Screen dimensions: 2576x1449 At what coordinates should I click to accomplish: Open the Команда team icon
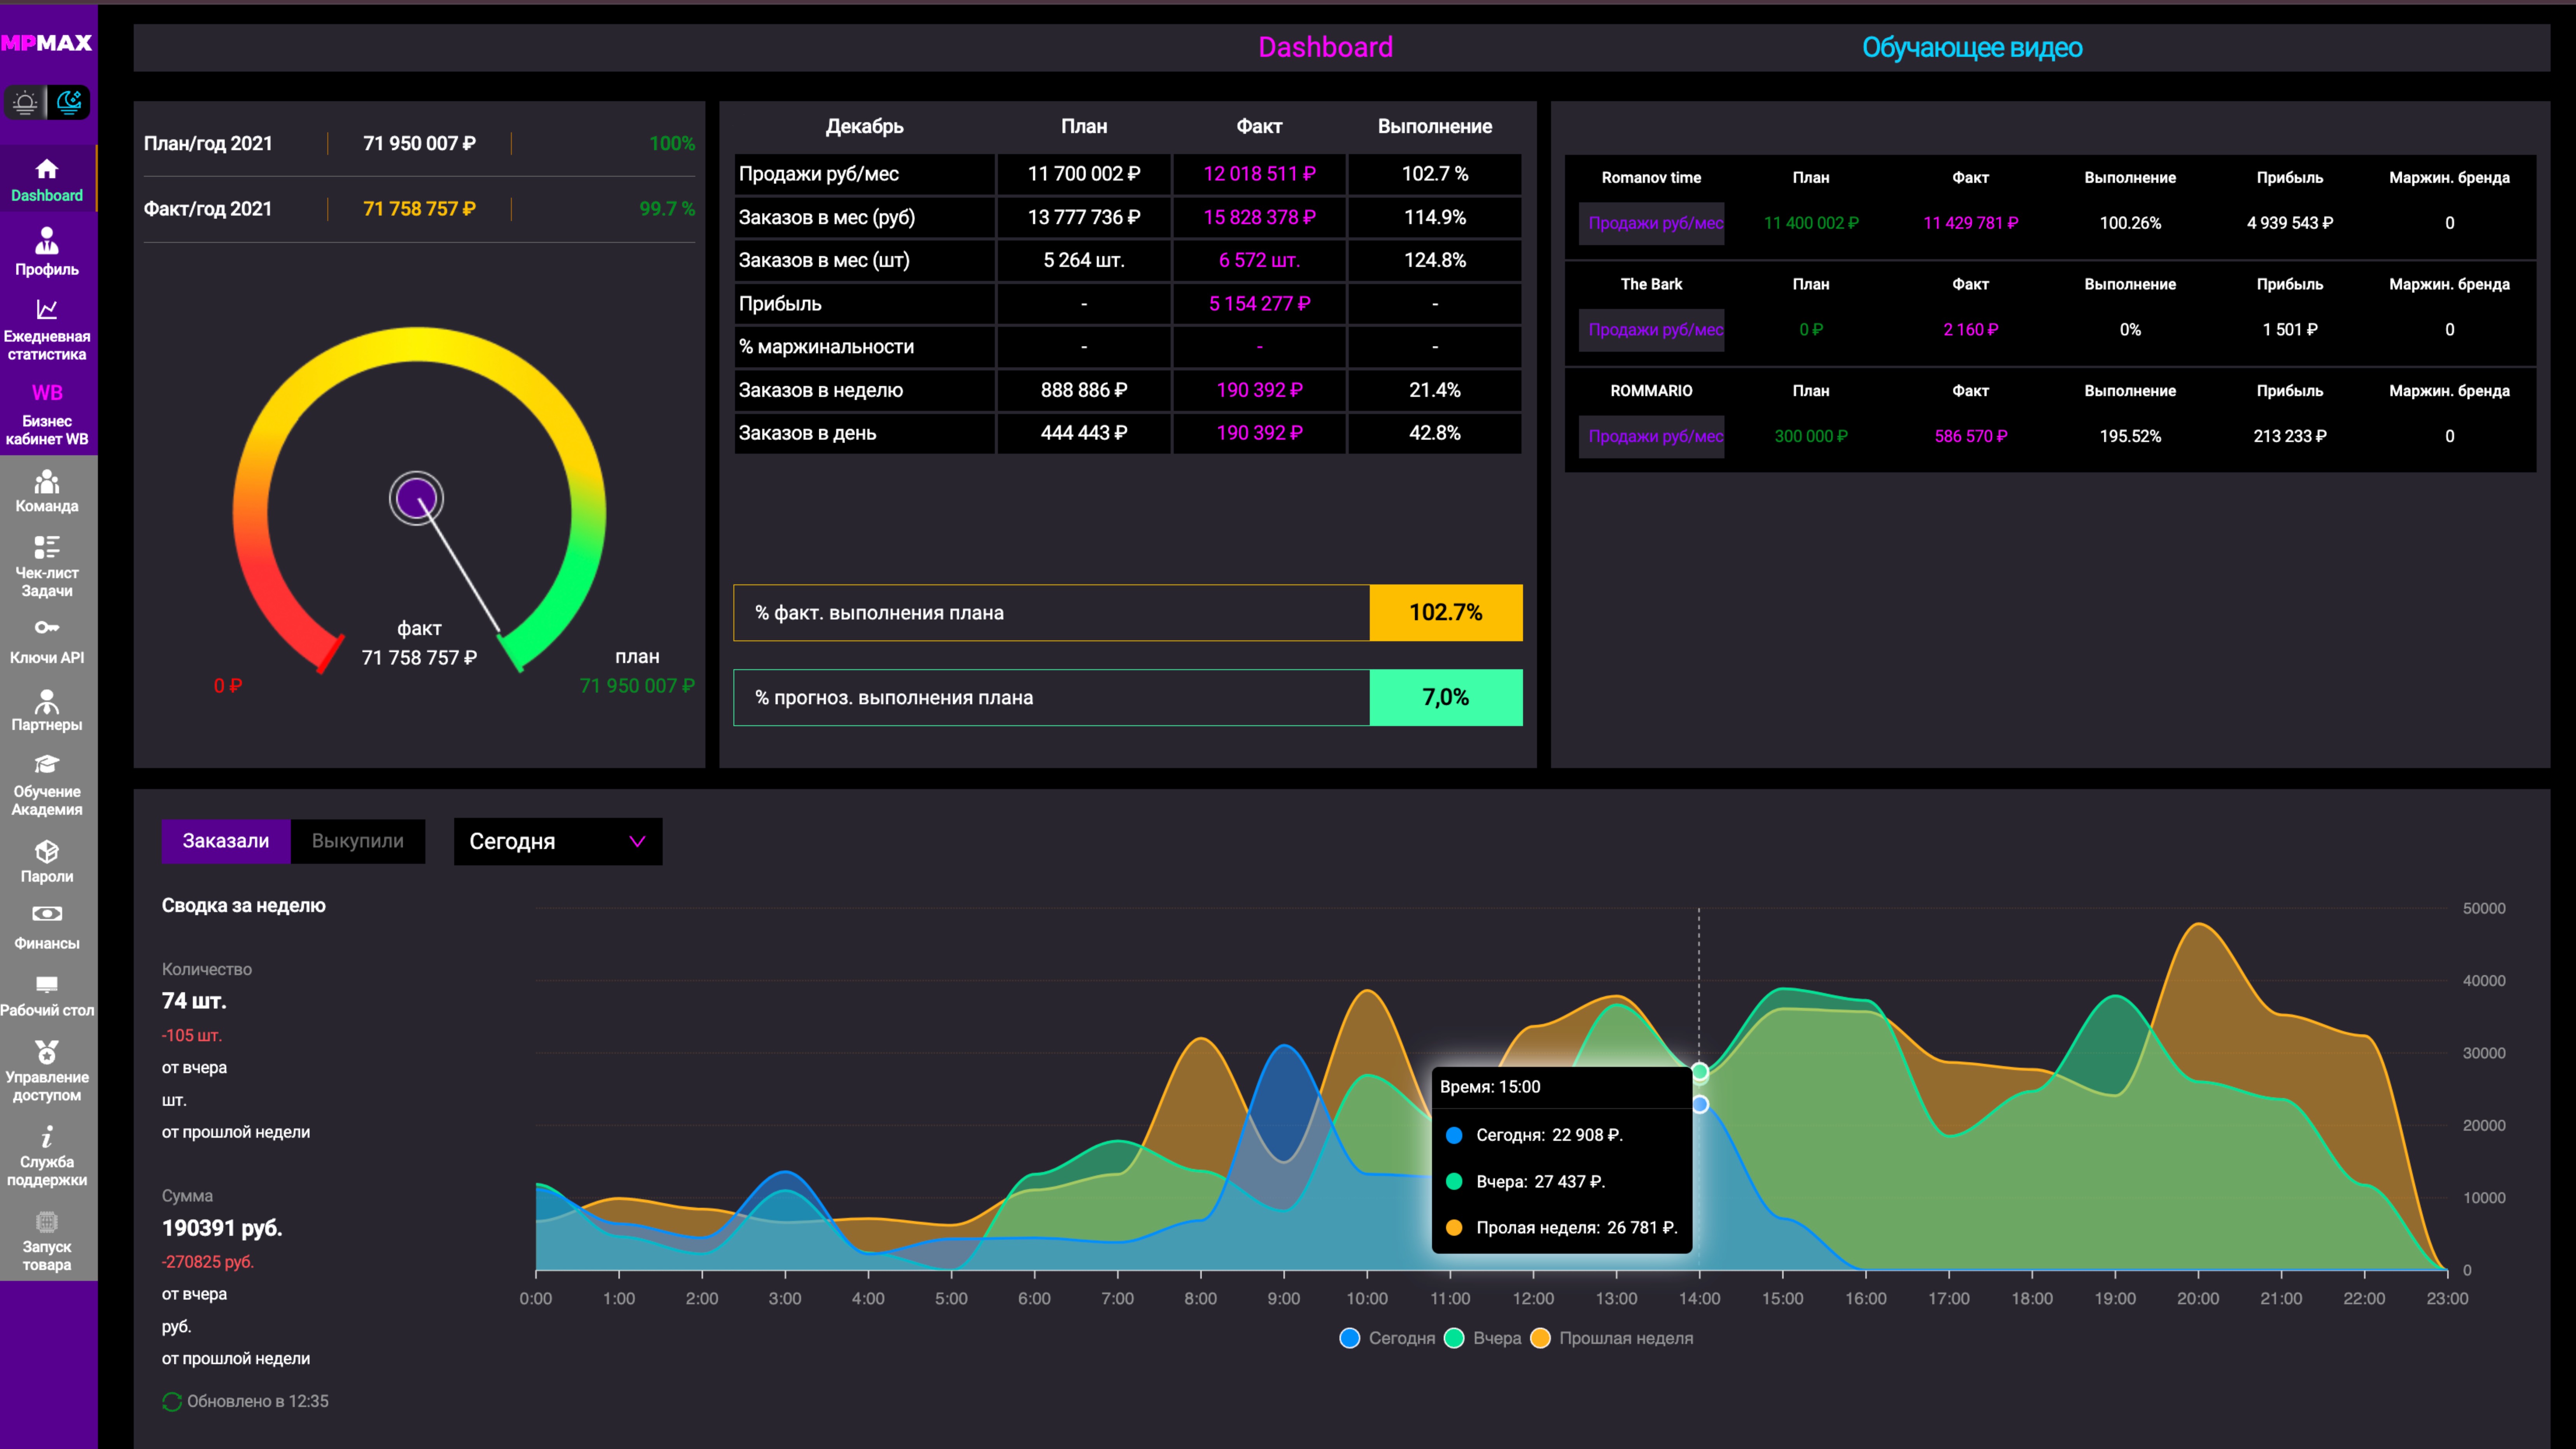click(x=47, y=482)
